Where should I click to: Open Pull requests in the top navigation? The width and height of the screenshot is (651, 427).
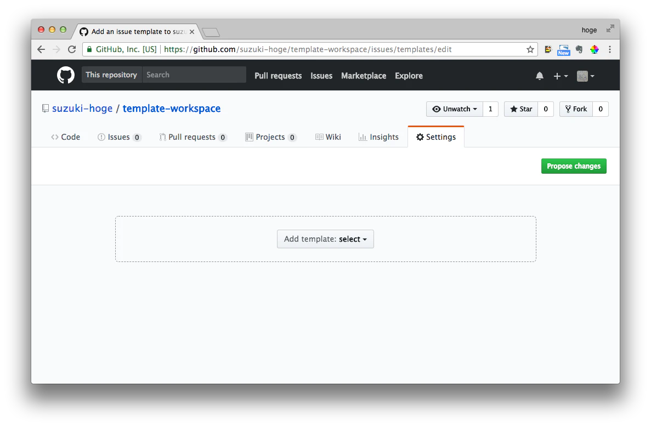point(278,76)
